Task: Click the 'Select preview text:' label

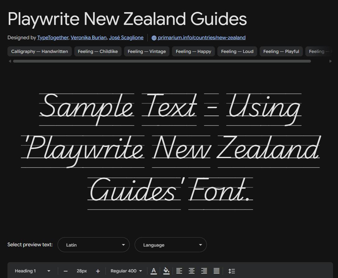Action: pos(30,245)
